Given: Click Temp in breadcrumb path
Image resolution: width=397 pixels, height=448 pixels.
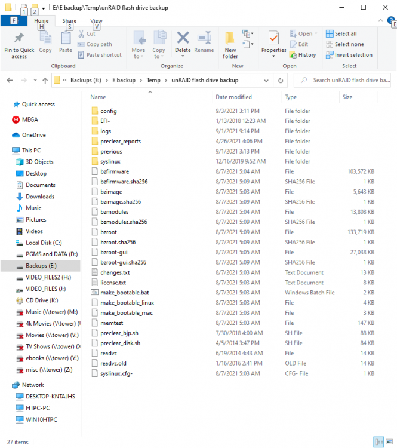Looking at the screenshot, I should [x=153, y=80].
